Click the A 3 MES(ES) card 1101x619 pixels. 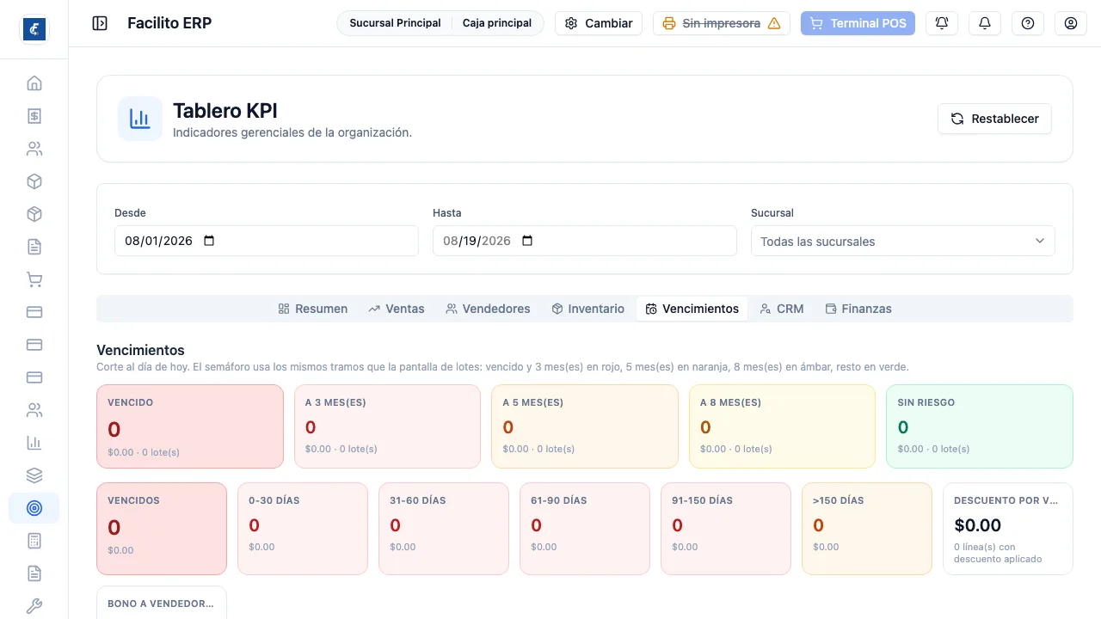point(387,426)
